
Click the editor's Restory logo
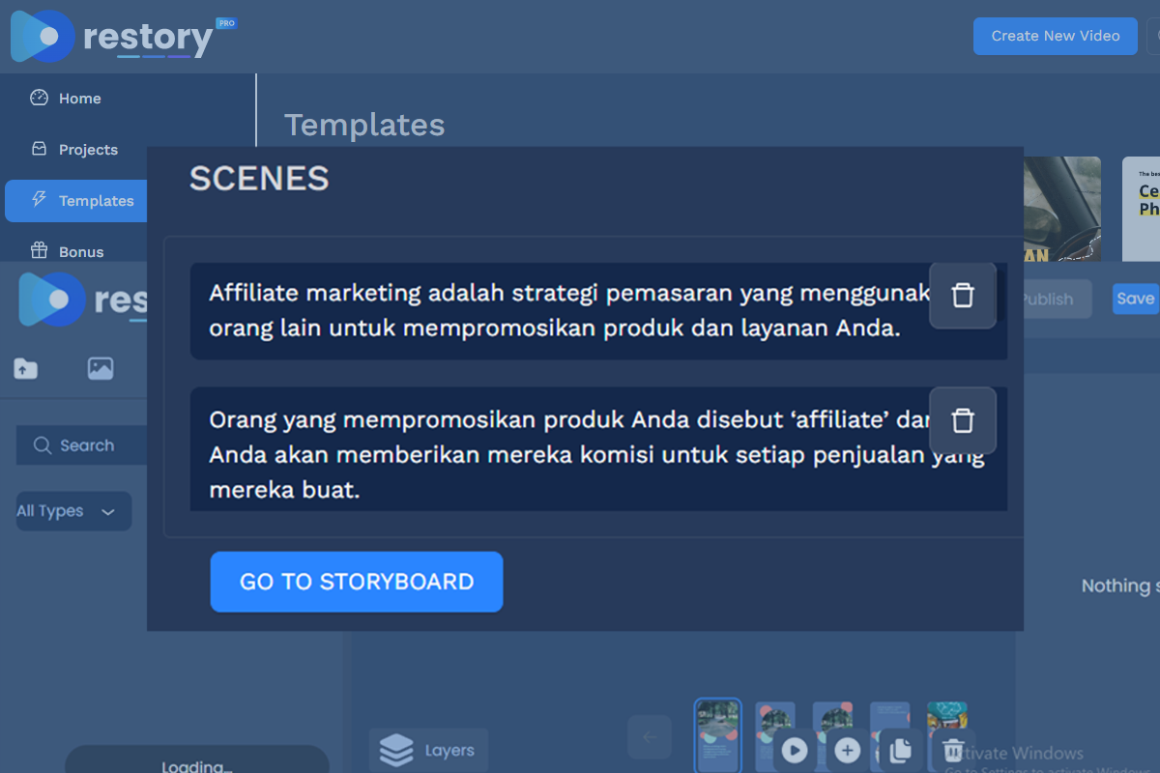(x=82, y=300)
